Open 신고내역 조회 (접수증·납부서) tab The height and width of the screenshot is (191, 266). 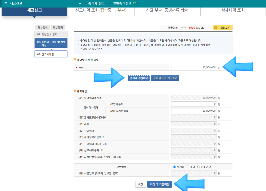coord(100,11)
